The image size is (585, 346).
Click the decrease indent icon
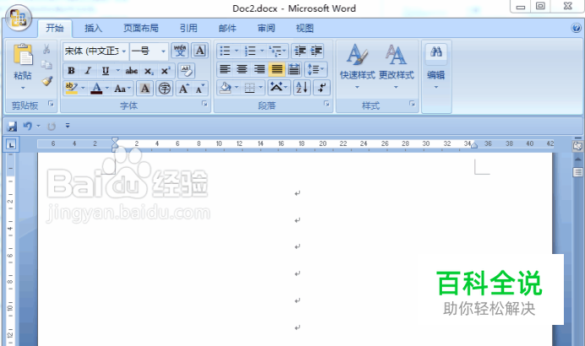point(299,51)
